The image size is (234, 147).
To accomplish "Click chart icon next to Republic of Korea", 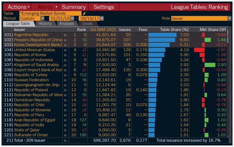I will [x=66, y=55].
